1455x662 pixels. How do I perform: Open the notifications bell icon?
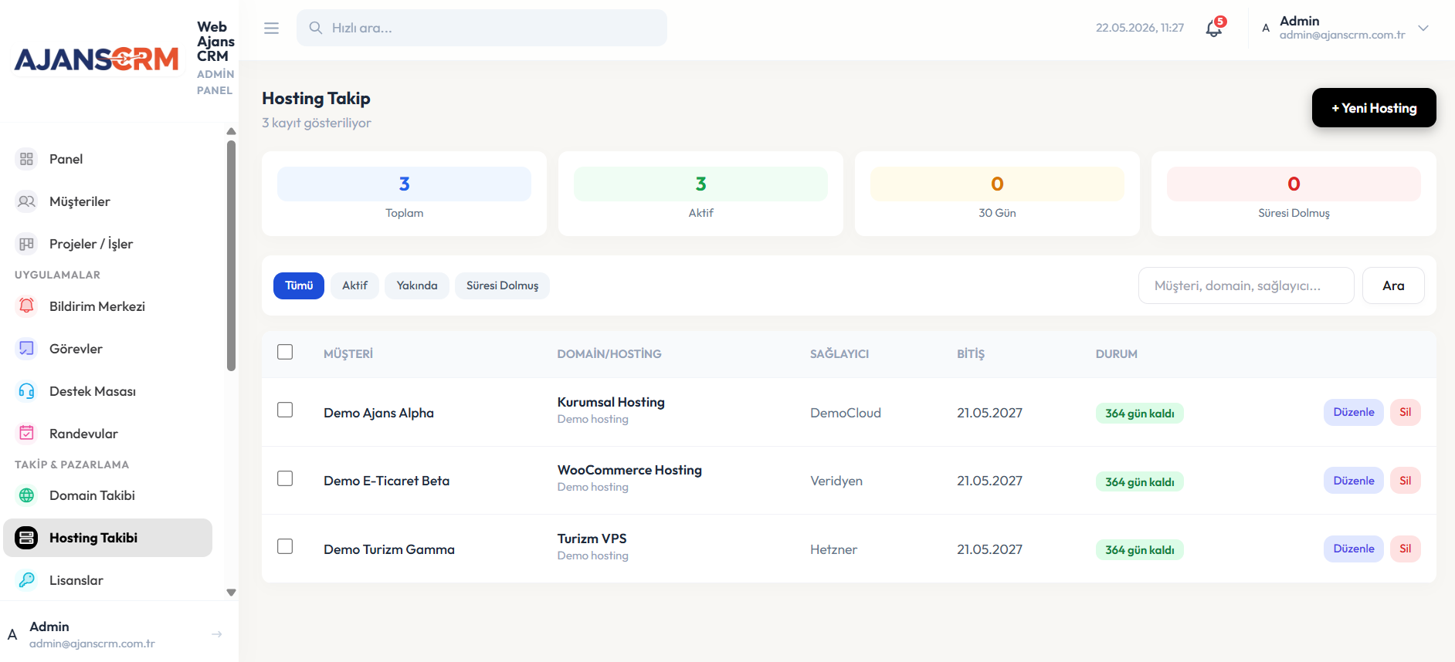[x=1214, y=29]
